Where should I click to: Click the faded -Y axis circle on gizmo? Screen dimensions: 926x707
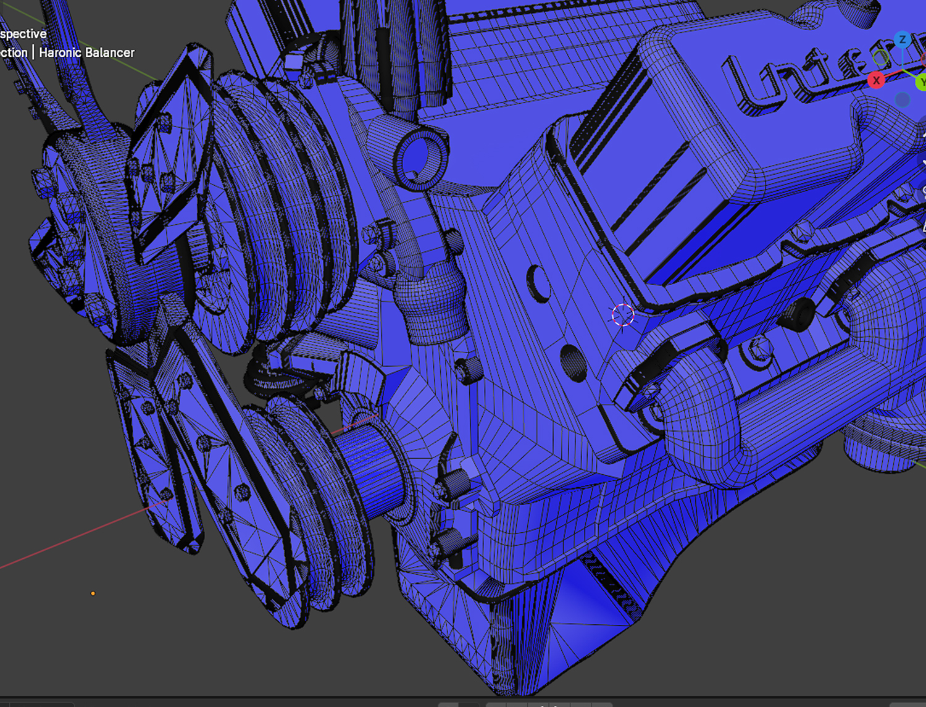[881, 58]
